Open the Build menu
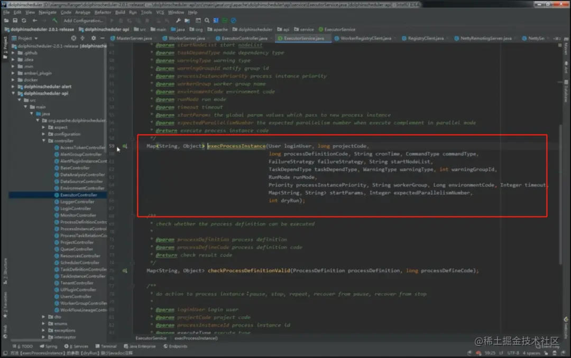This screenshot has height=358, width=571. coord(120,12)
